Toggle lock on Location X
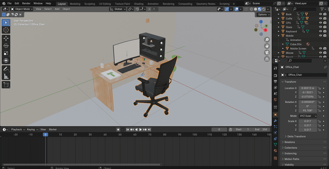Screen dimensions: 329x169 [319, 88]
